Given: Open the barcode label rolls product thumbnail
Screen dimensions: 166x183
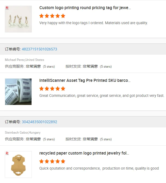Looking at the screenshot, I should tap(18, 92).
